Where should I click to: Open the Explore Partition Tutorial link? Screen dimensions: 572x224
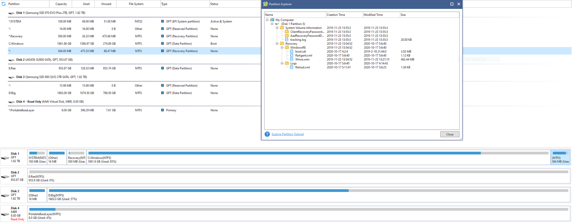287,134
